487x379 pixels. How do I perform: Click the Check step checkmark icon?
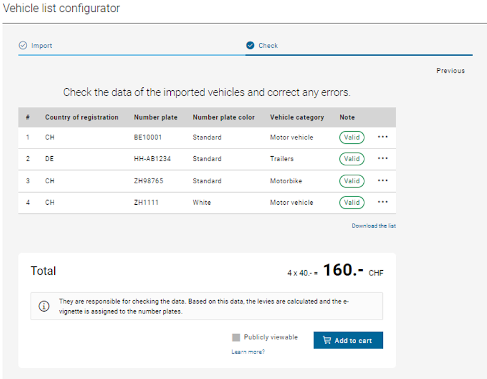250,45
